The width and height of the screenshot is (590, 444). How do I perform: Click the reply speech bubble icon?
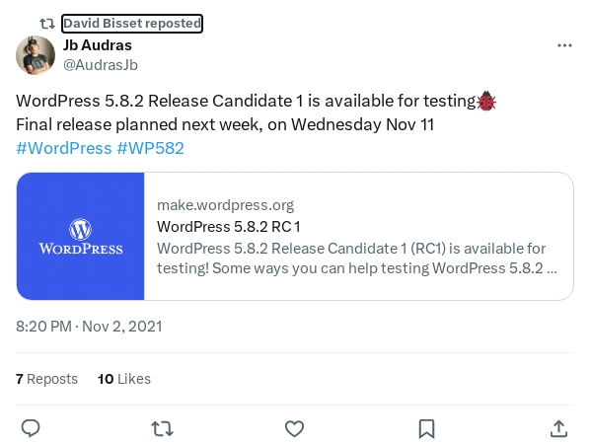click(31, 428)
